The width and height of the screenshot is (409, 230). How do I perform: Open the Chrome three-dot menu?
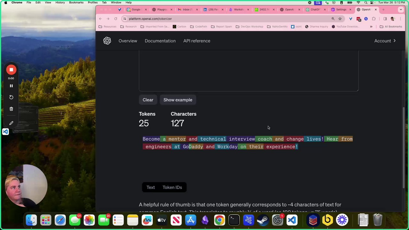400,19
